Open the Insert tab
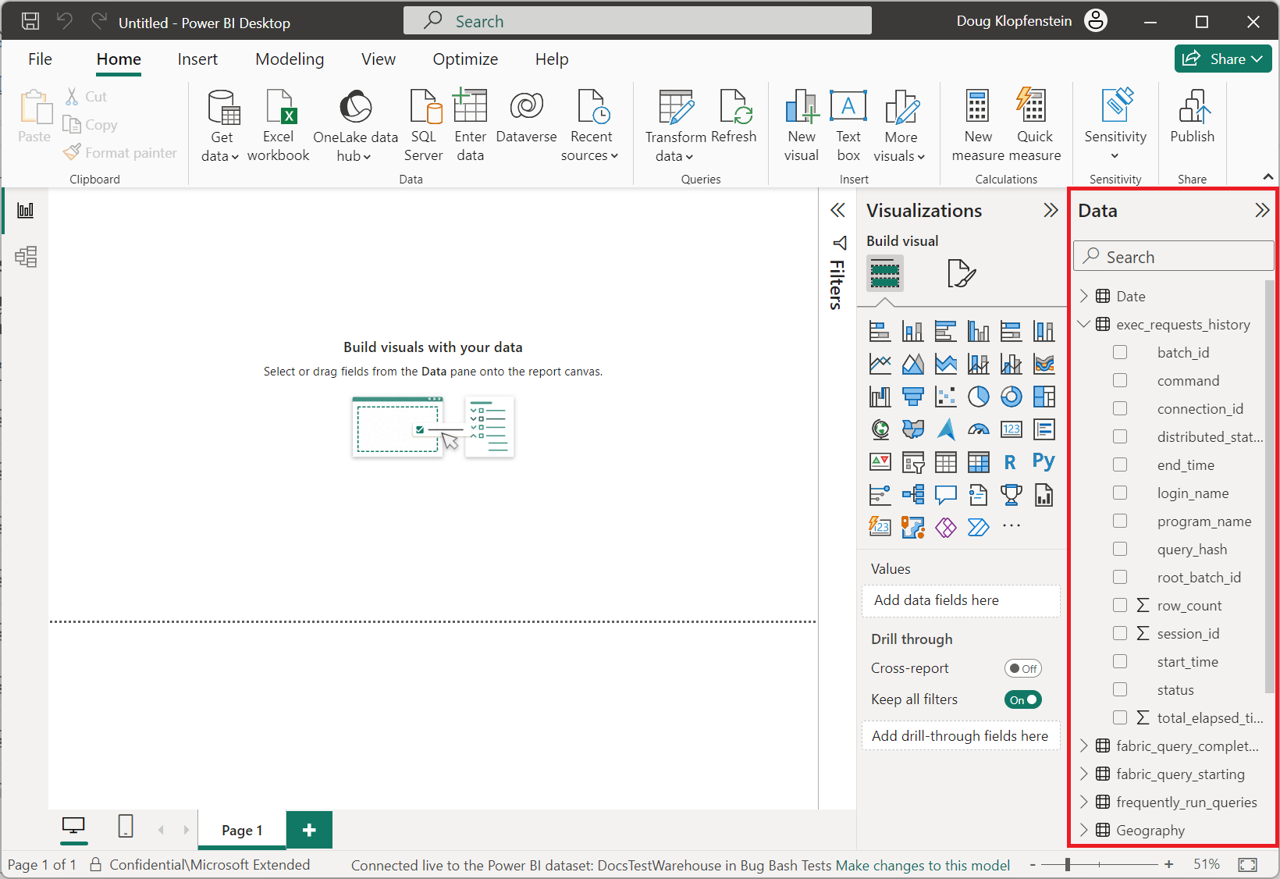 197,59
